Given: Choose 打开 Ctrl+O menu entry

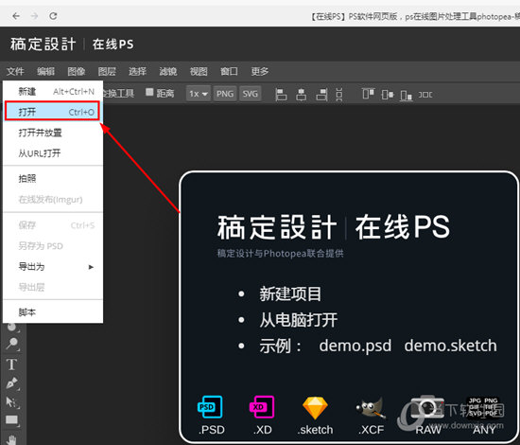Looking at the screenshot, I should point(52,112).
